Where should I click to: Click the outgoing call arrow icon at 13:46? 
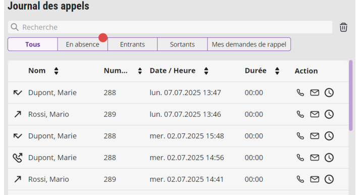(18, 114)
